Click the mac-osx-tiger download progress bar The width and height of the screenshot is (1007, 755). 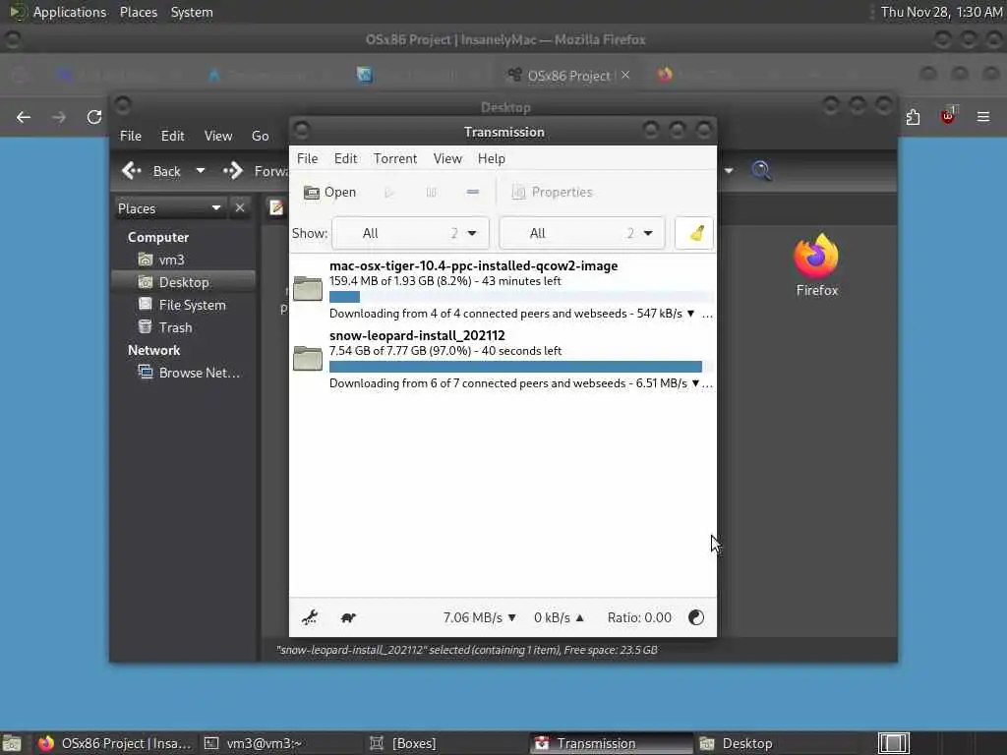(x=521, y=297)
